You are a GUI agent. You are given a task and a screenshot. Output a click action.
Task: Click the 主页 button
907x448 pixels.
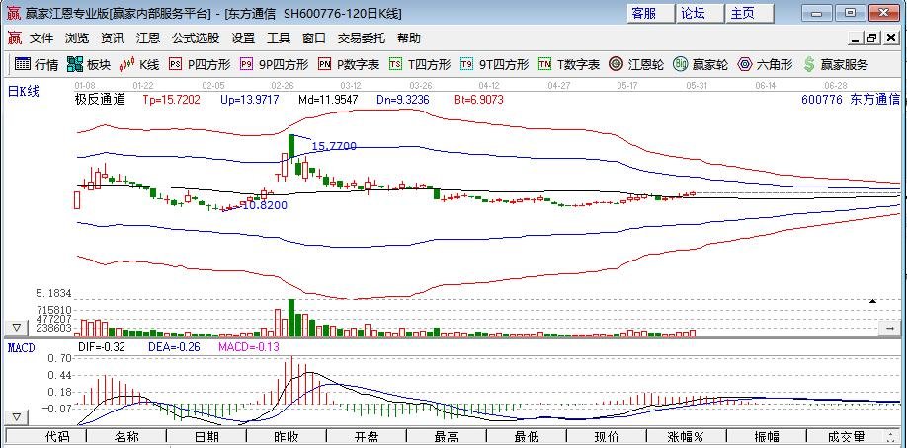coord(750,13)
